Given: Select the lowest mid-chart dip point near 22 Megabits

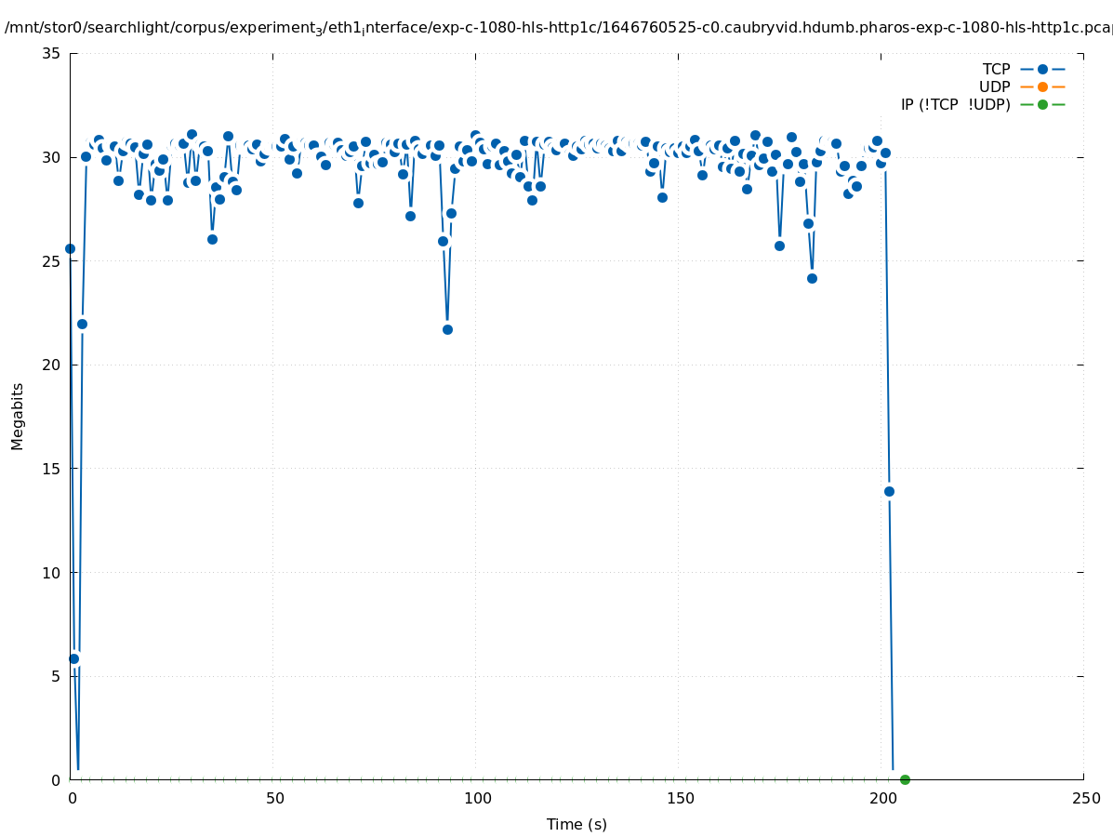Looking at the screenshot, I should coord(447,329).
